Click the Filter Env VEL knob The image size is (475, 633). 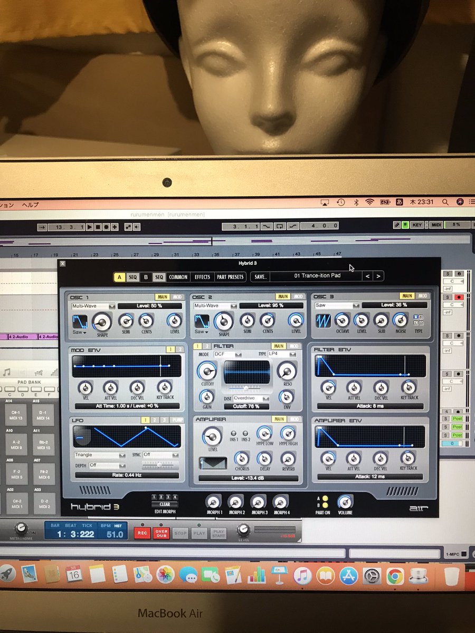point(328,388)
